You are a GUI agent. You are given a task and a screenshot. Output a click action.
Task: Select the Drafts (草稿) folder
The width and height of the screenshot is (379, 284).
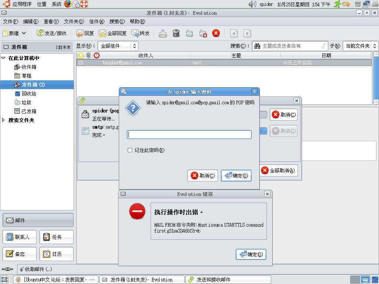point(23,76)
